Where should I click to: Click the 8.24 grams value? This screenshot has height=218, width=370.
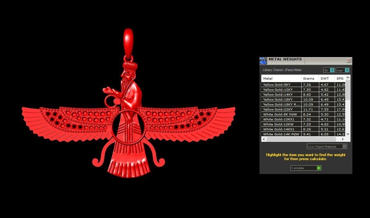coord(307,114)
